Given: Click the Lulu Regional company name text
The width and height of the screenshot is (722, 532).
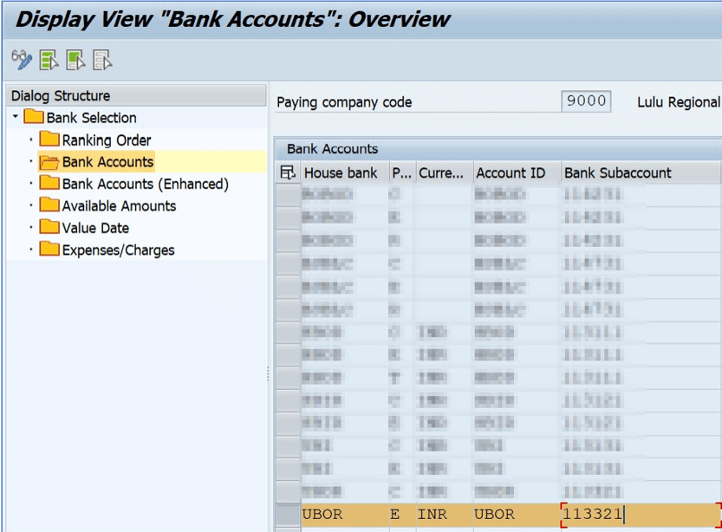Looking at the screenshot, I should coord(679,102).
